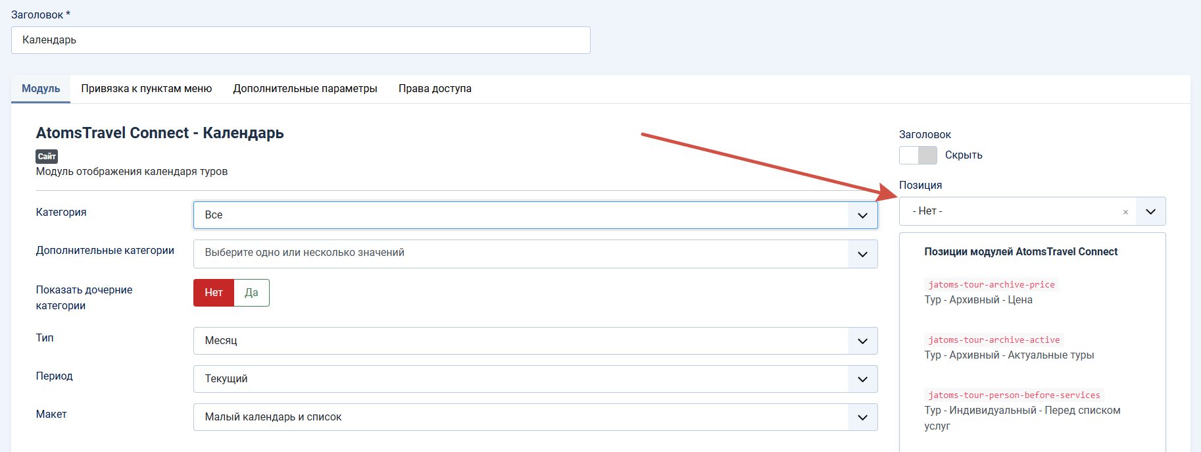The height and width of the screenshot is (452, 1201).
Task: Click Тур - Архивный - Актуальные туры text
Action: (x=1009, y=355)
